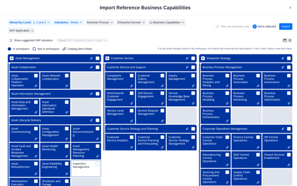Screen dimensions: 297x186
Task: Open the L1 Business Capabilities filter
Action: [167, 22]
